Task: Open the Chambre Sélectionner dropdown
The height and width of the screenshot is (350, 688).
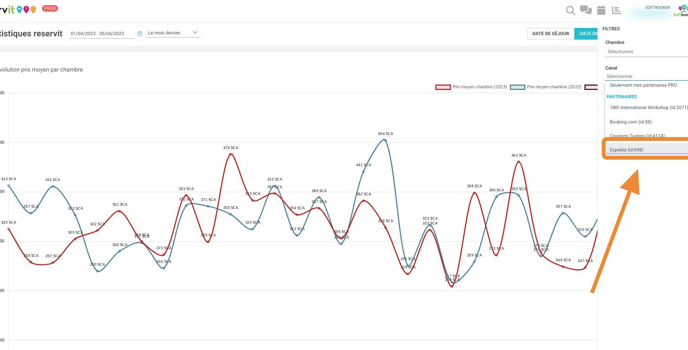Action: [646, 52]
